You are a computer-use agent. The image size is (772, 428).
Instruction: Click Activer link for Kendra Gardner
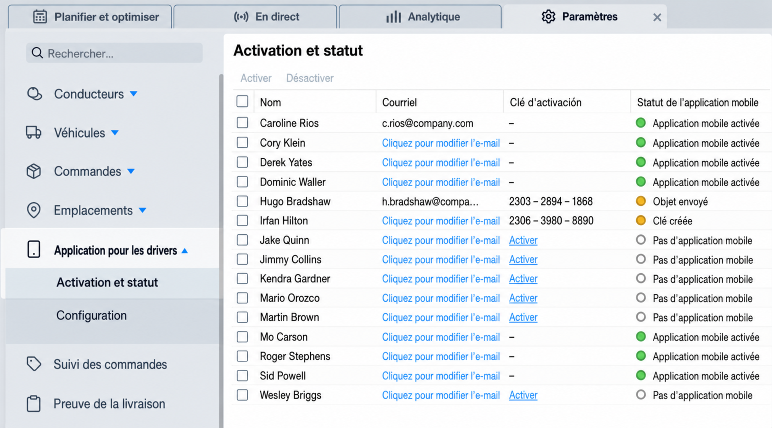point(523,278)
